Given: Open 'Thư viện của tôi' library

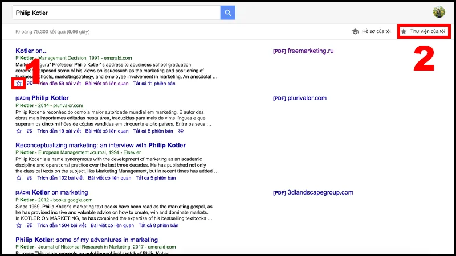Looking at the screenshot, I should click(x=424, y=31).
